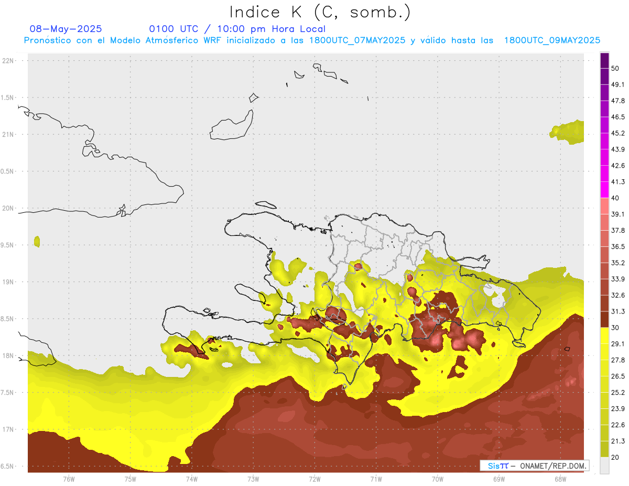Click the "74W" longitude label
629x486 pixels.
pos(191,479)
